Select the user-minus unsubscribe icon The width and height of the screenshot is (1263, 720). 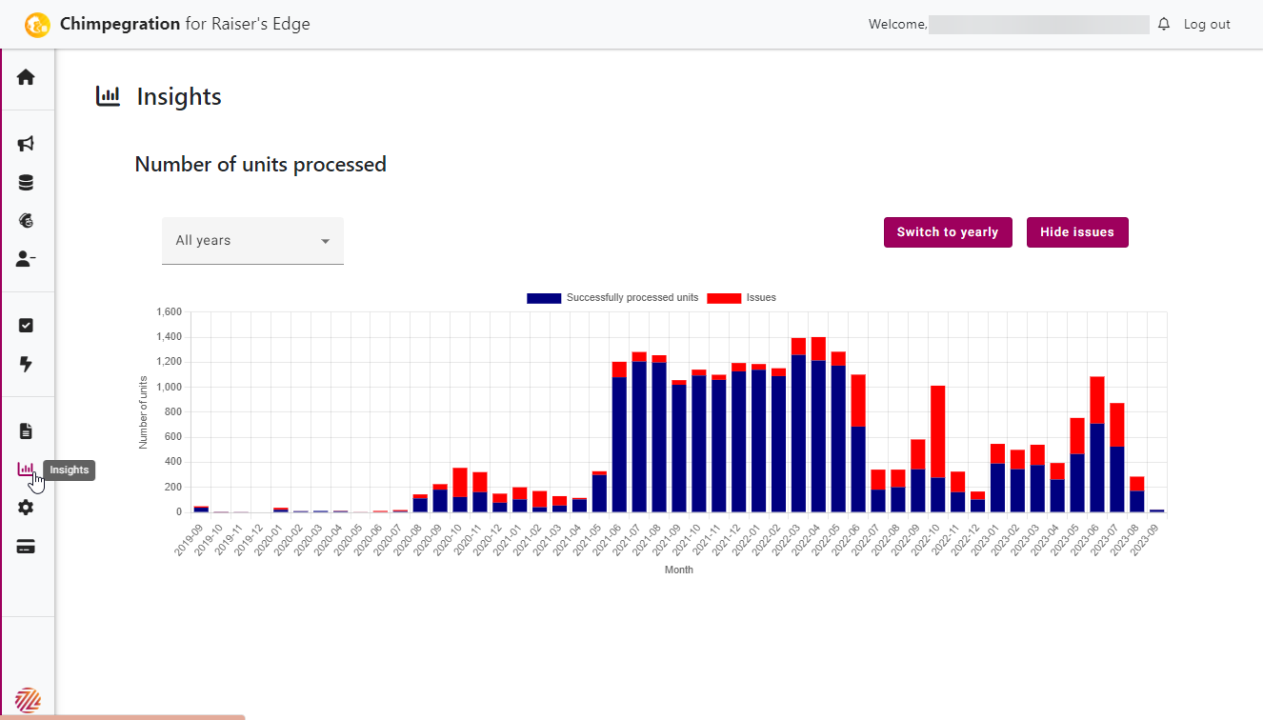click(26, 258)
